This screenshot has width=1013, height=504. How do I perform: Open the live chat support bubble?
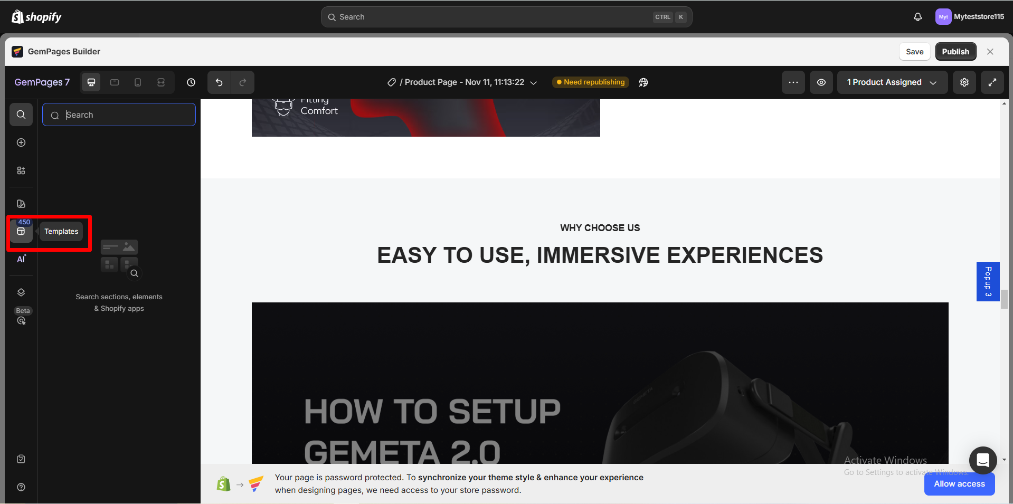pos(982,460)
